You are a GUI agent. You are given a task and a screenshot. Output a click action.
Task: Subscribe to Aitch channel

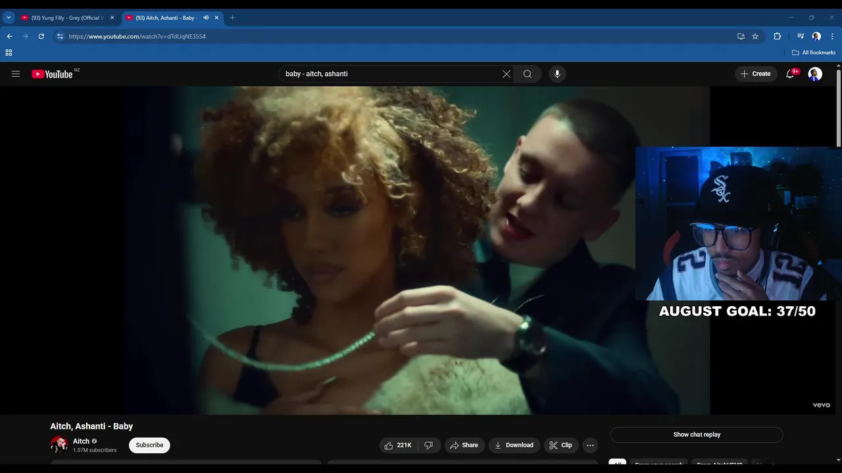pyautogui.click(x=149, y=445)
